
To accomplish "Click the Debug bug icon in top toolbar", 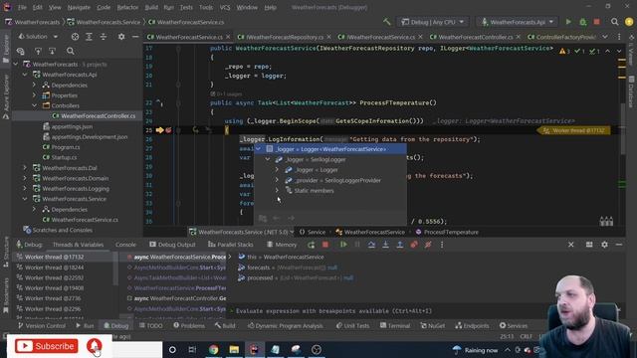I will 583,22.
